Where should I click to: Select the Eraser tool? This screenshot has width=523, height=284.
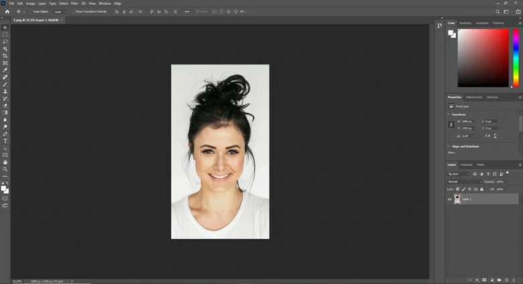coord(5,105)
